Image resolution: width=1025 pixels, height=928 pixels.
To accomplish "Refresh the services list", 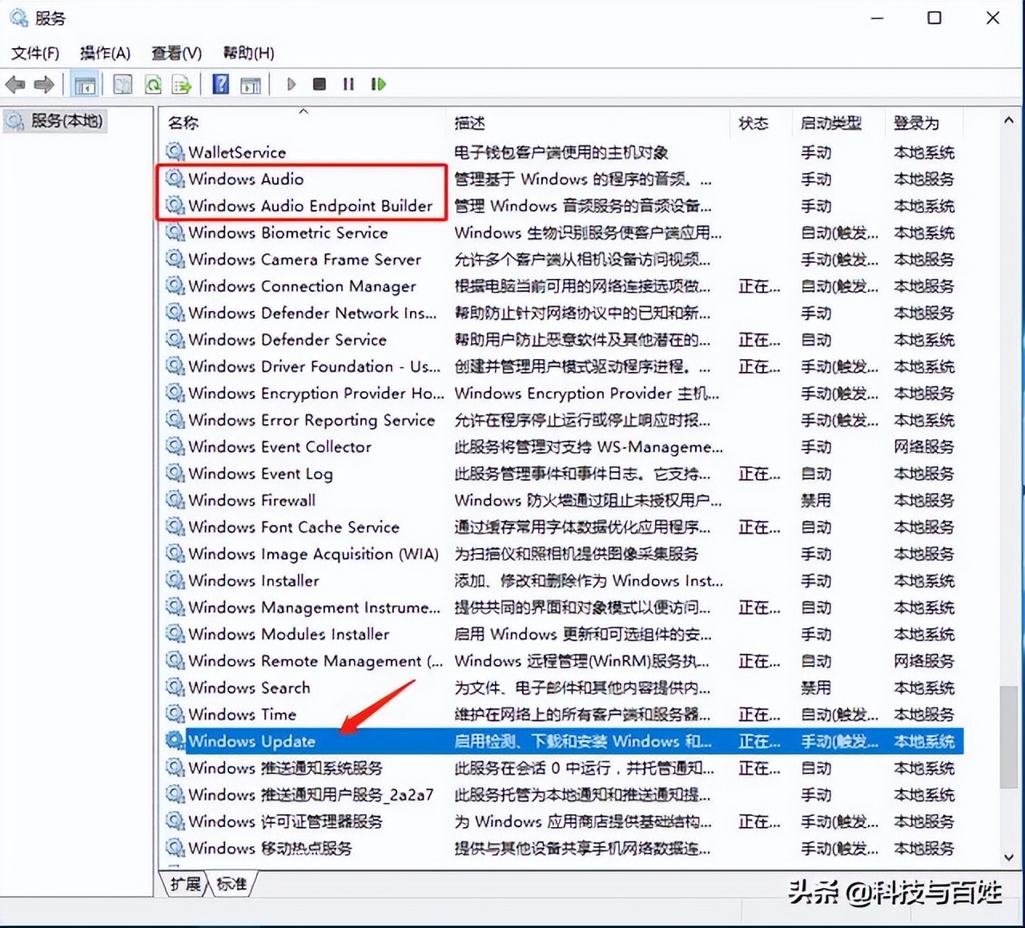I will (153, 84).
